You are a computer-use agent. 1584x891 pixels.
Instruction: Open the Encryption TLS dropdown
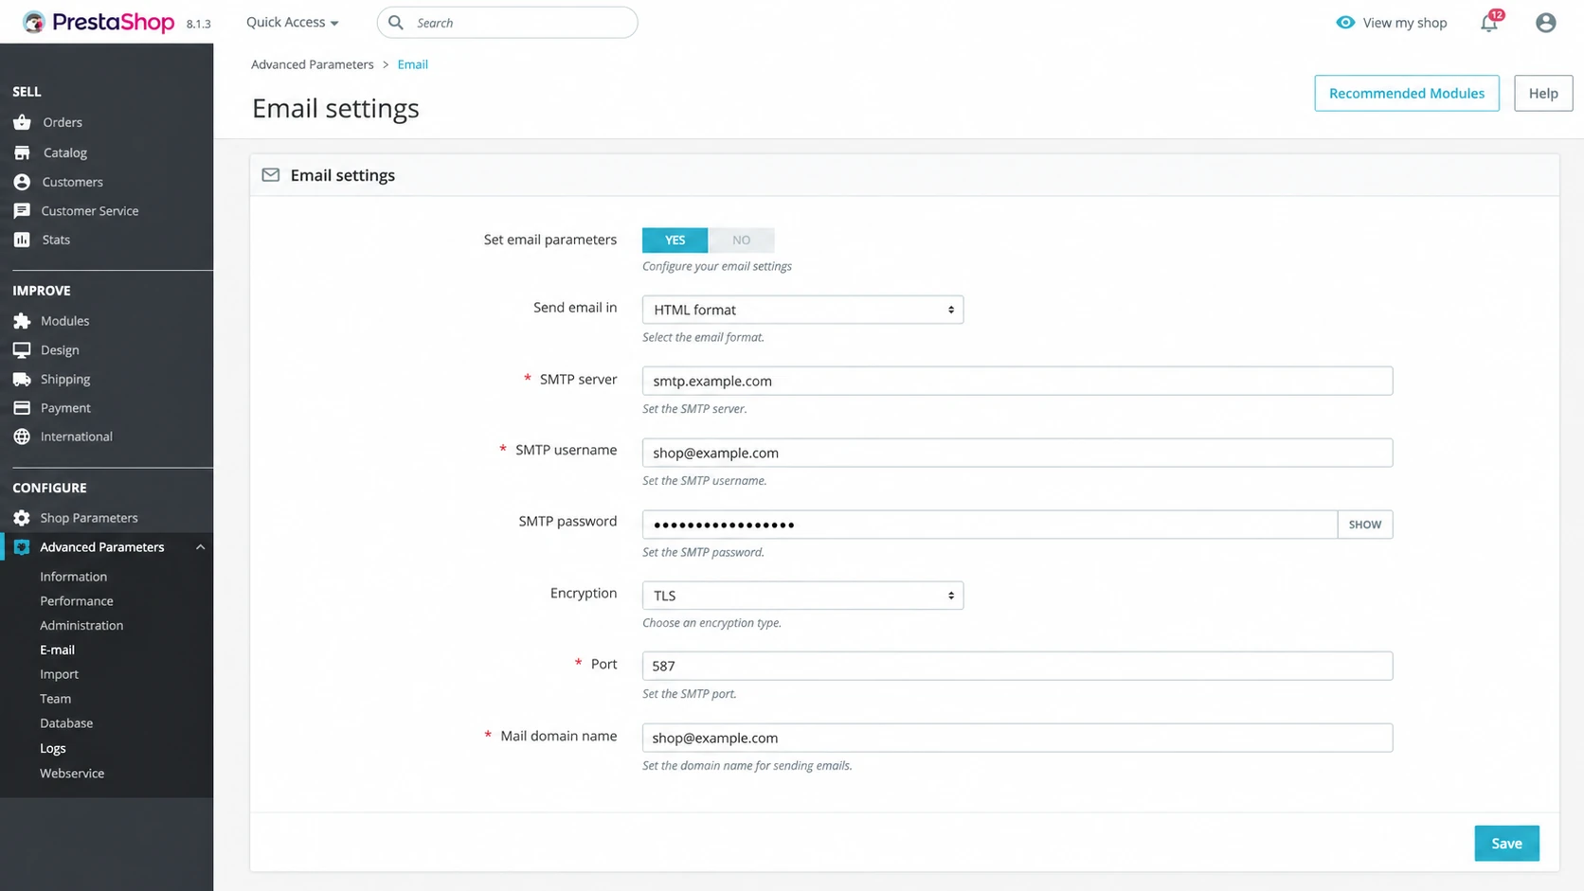coord(802,596)
